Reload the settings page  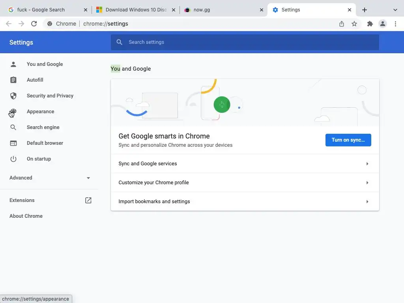(34, 24)
